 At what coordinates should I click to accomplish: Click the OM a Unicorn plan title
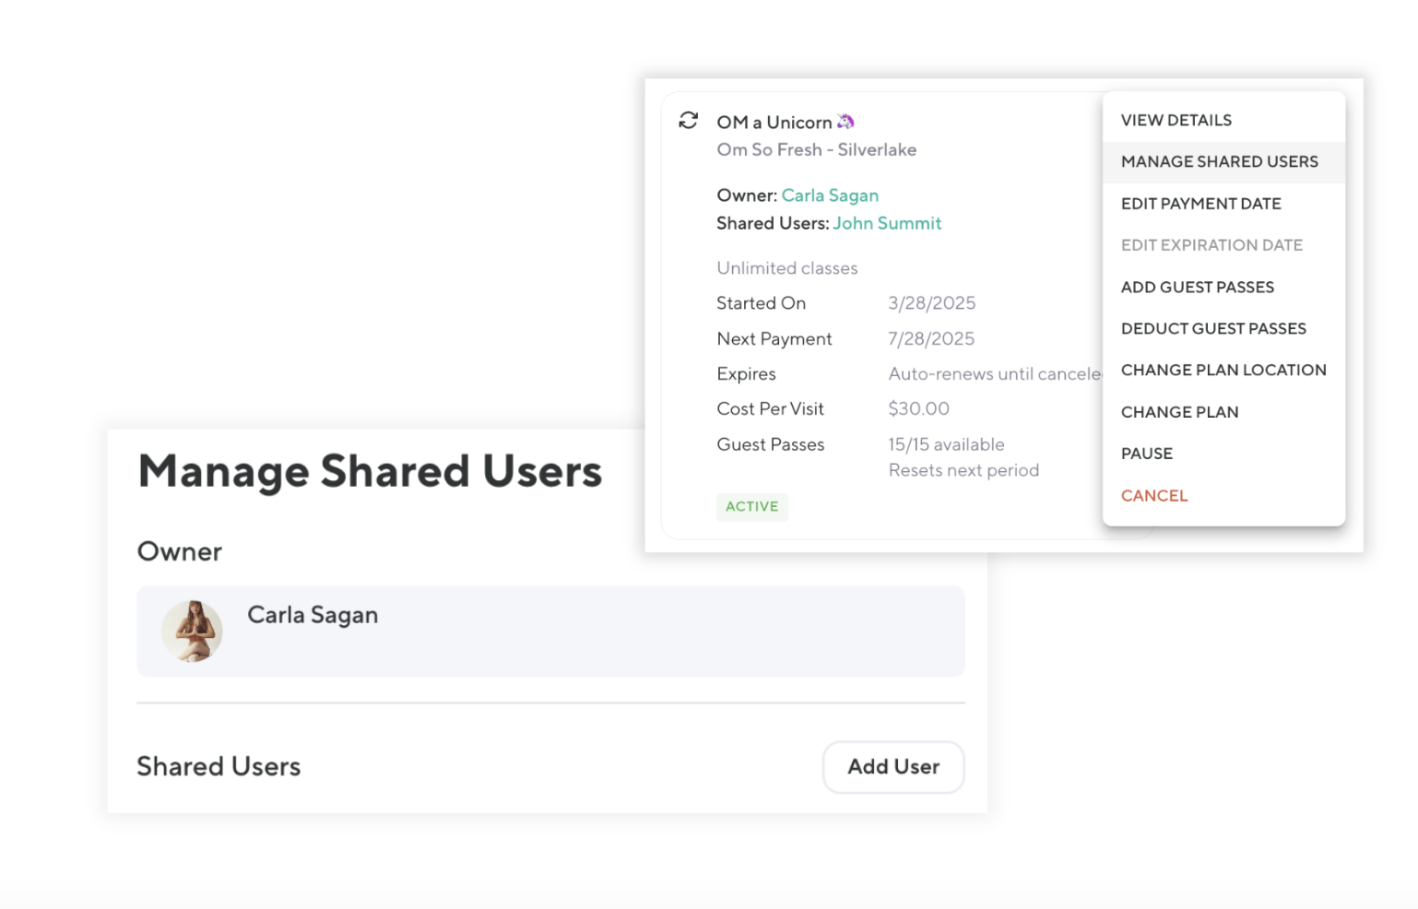[x=774, y=123]
